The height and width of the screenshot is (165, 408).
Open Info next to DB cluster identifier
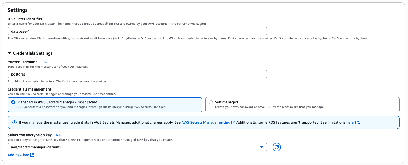[48, 19]
